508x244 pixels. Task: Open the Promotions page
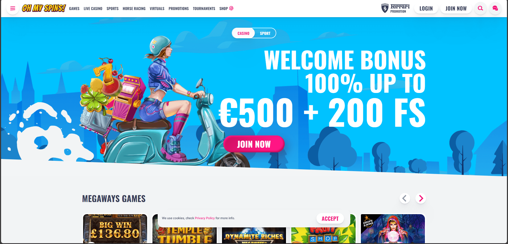179,9
